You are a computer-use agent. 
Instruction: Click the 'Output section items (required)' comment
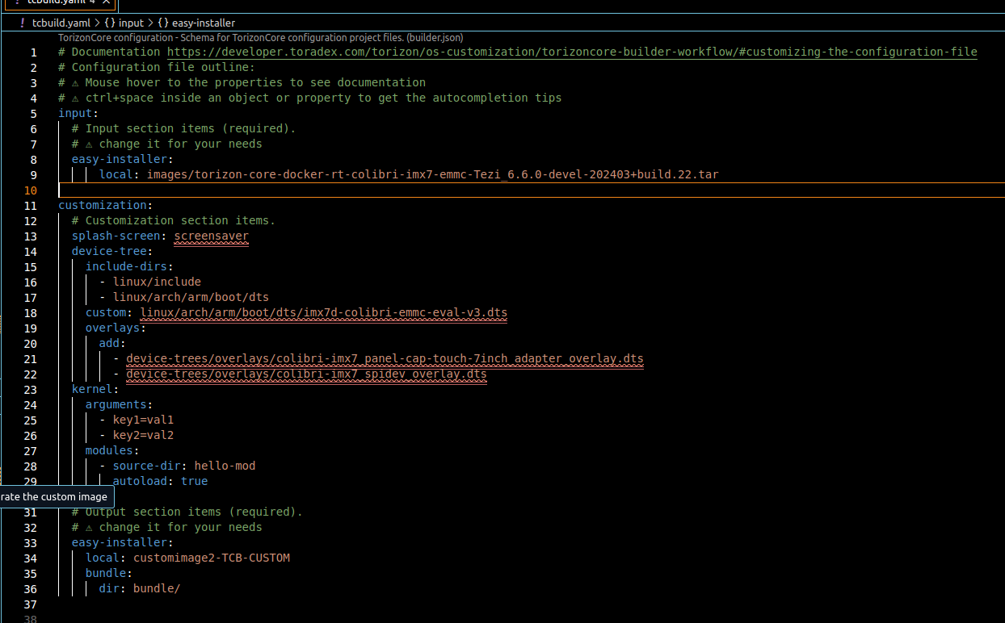coord(187,512)
